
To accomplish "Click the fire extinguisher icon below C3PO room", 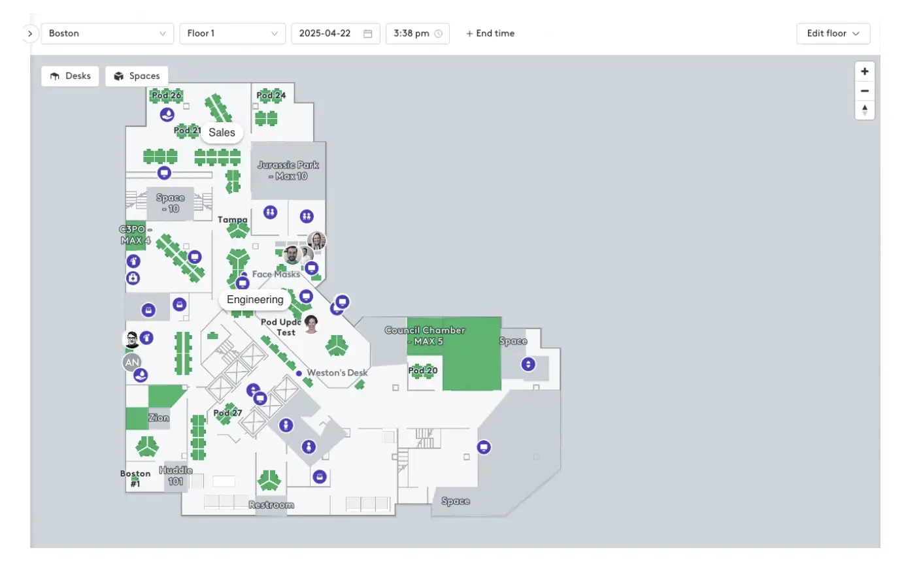I will [x=133, y=262].
